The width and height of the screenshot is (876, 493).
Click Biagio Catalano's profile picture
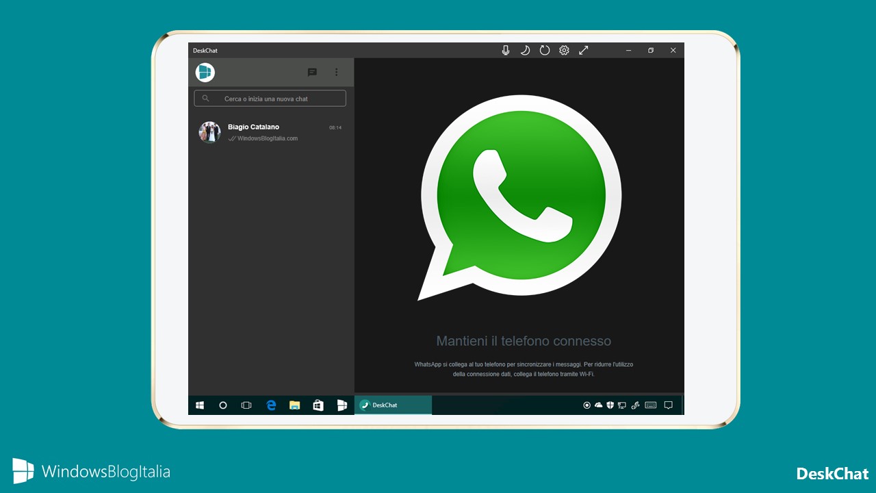tap(209, 132)
